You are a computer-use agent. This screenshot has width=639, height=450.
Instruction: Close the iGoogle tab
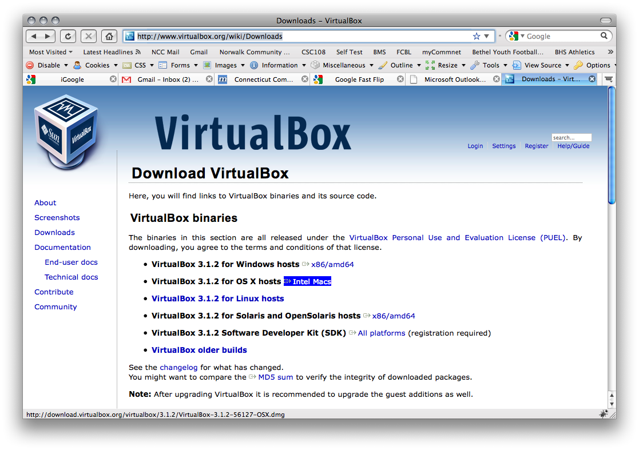point(113,79)
